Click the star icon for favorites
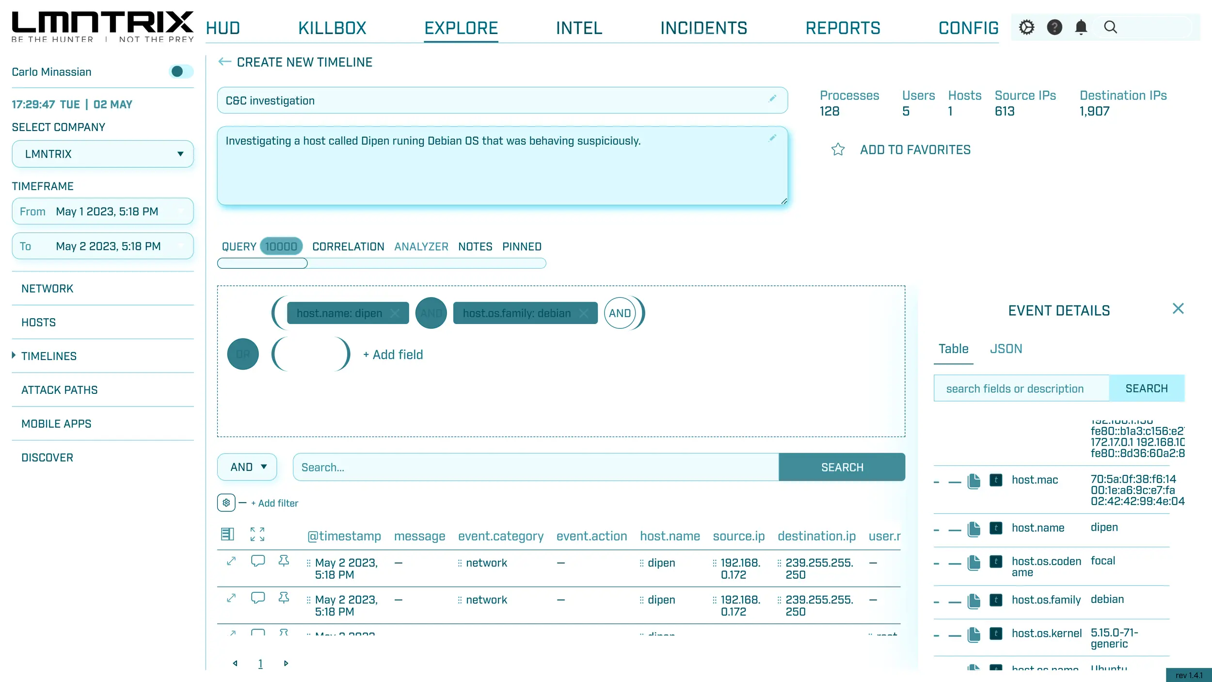 (838, 149)
